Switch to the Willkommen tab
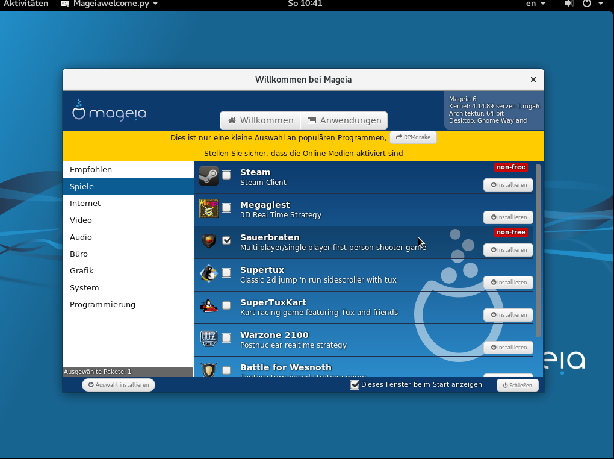614x459 pixels. pyautogui.click(x=261, y=120)
